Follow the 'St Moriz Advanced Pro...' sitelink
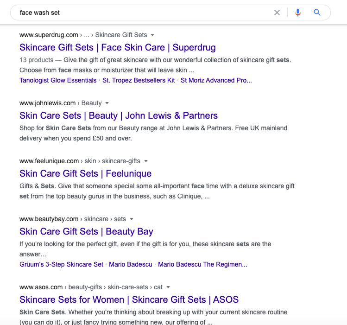The width and height of the screenshot is (347, 325). click(216, 80)
